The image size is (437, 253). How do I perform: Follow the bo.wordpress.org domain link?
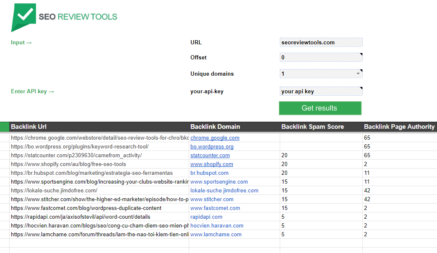point(212,146)
